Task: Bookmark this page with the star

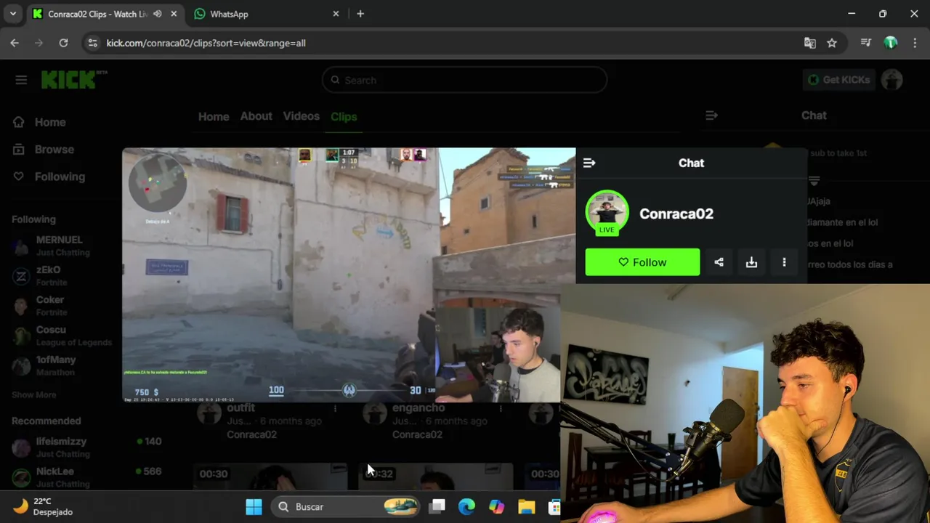Action: [x=832, y=43]
